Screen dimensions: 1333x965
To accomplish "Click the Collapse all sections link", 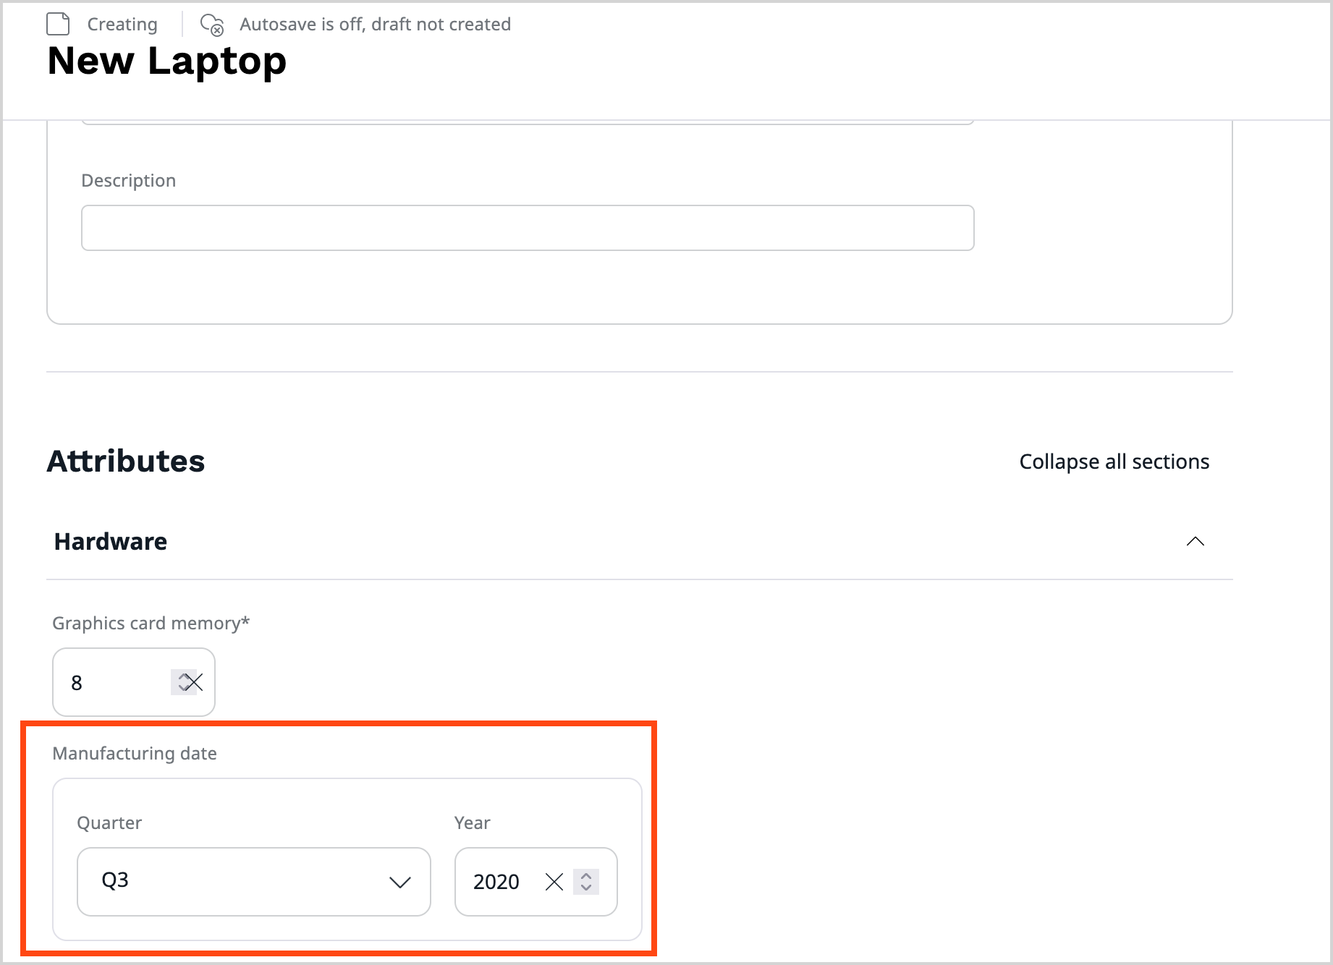I will click(x=1114, y=461).
